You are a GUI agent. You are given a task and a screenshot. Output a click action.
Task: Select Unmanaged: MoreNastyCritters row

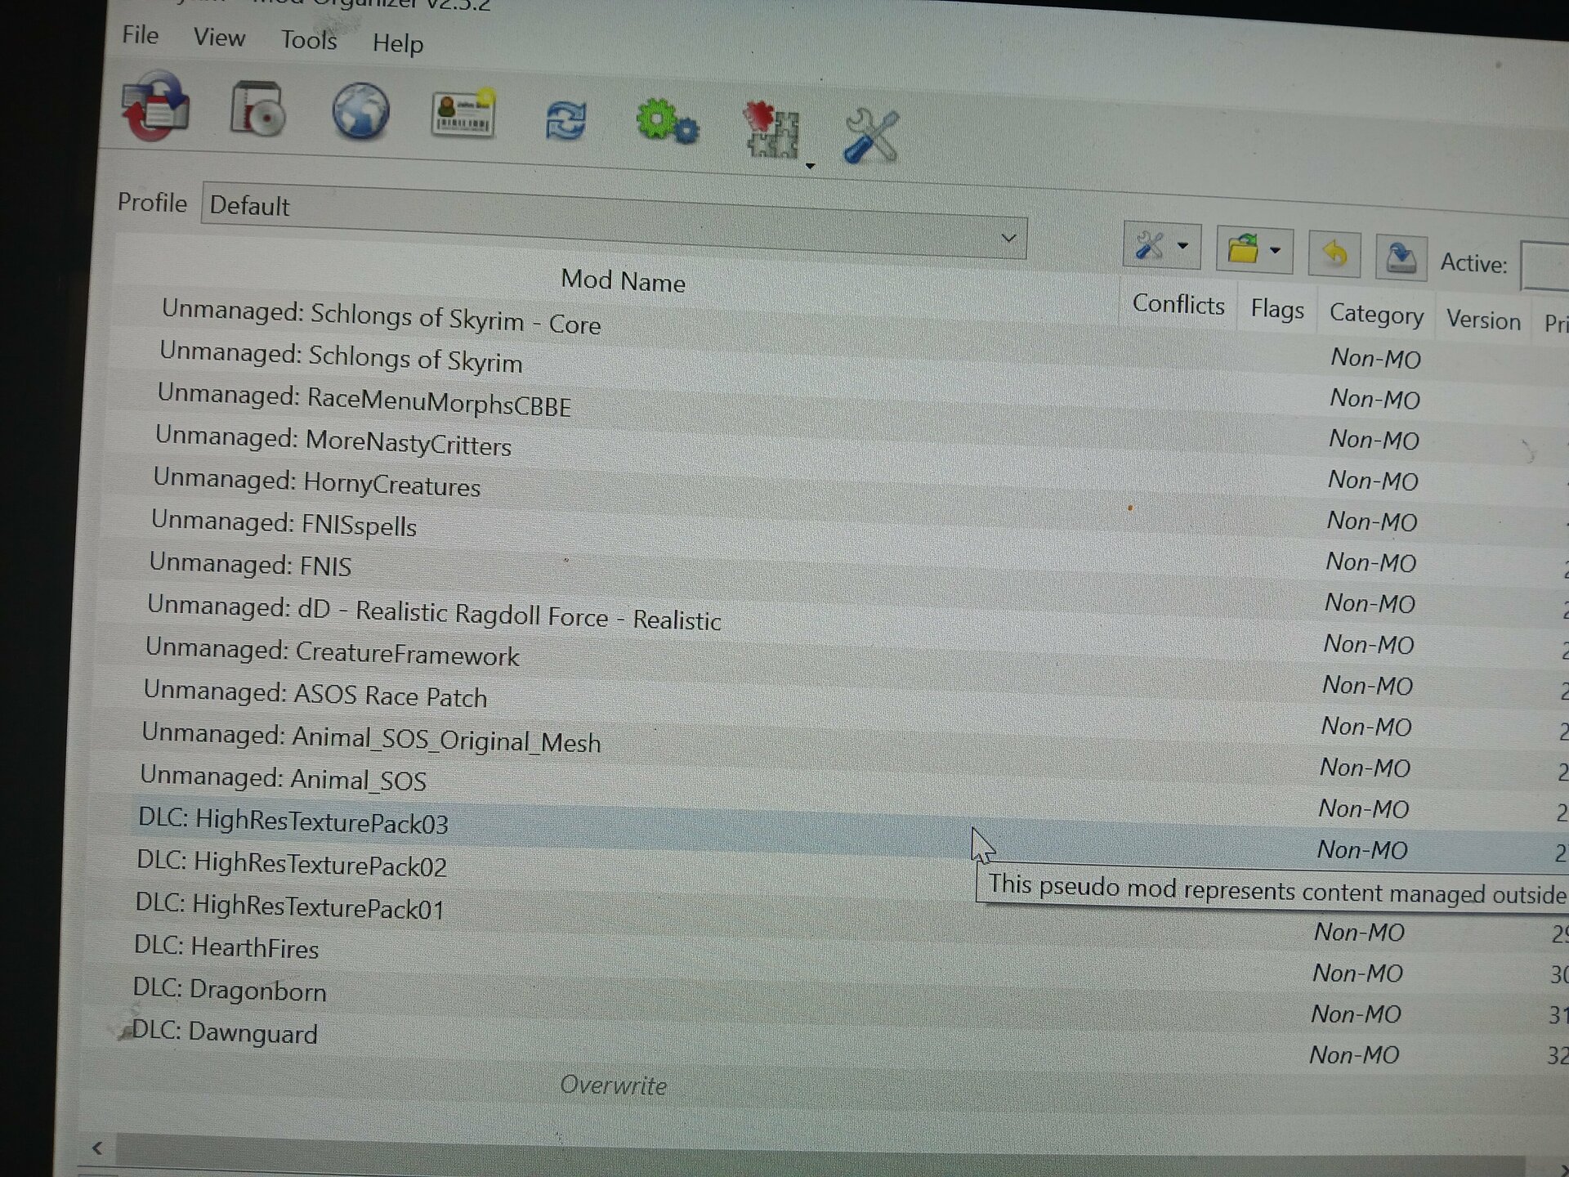click(x=333, y=441)
